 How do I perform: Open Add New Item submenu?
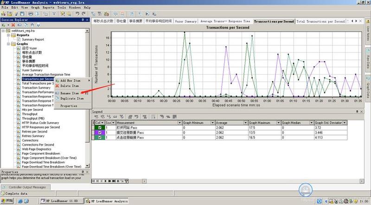click(73, 81)
